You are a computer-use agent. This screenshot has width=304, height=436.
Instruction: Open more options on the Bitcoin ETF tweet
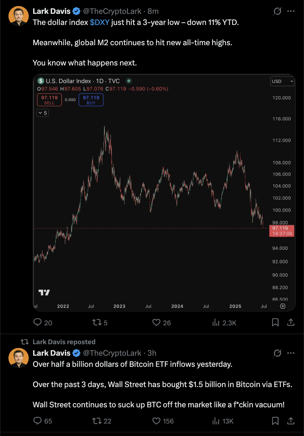[290, 353]
